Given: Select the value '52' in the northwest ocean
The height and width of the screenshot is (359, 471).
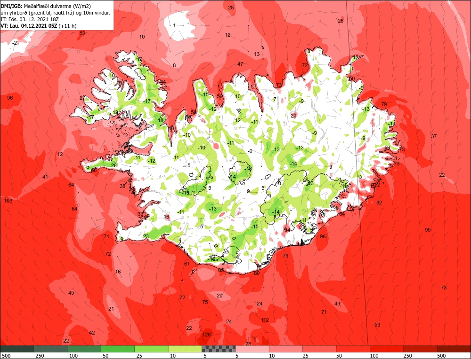Looking at the screenshot, I should tap(82, 33).
